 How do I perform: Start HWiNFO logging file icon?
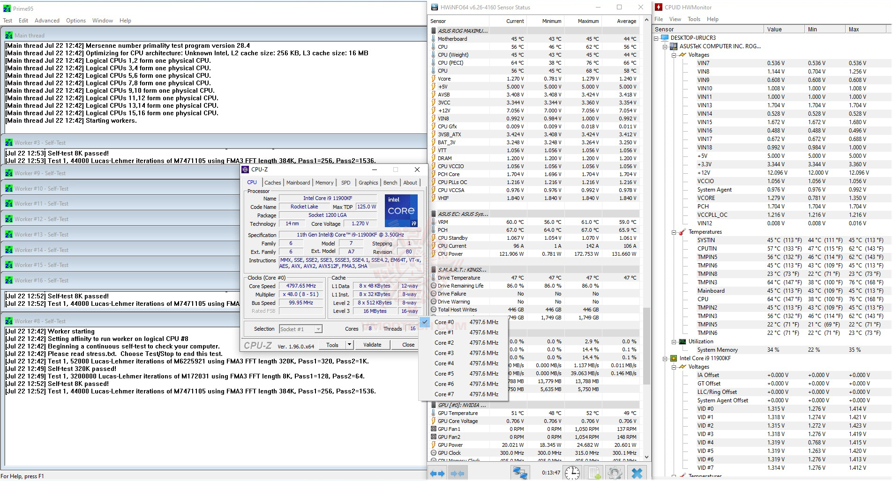coord(594,473)
